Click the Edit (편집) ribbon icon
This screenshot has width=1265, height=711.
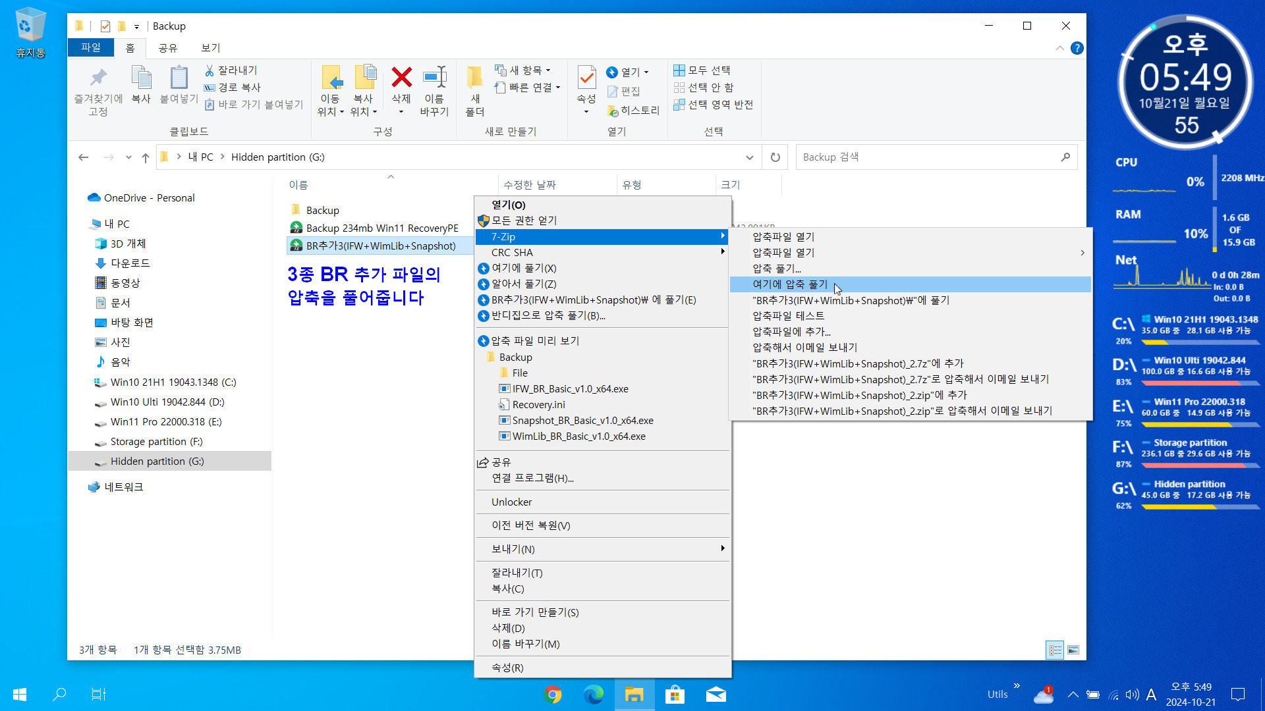(612, 92)
